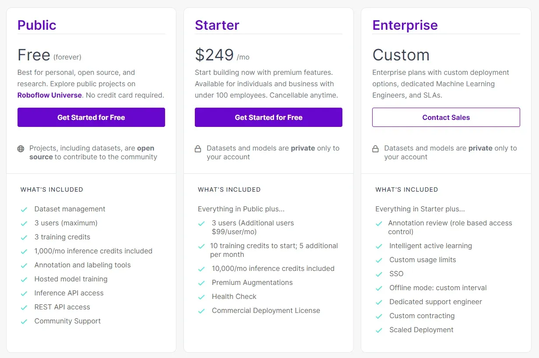Click the Enterprise plan heading
The width and height of the screenshot is (539, 358).
[405, 25]
